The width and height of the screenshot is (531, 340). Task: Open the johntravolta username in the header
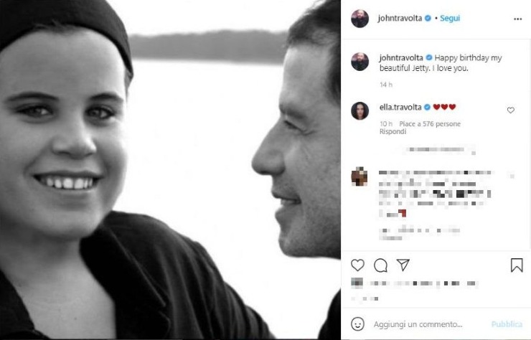tap(400, 18)
